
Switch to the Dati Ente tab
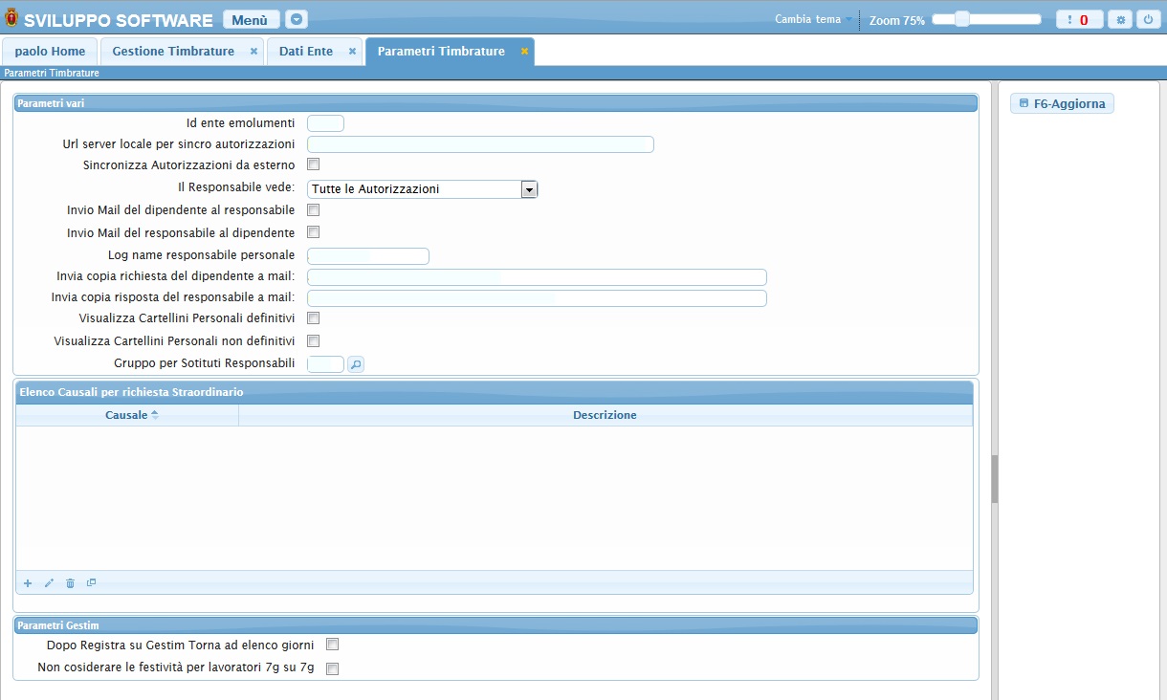(306, 52)
